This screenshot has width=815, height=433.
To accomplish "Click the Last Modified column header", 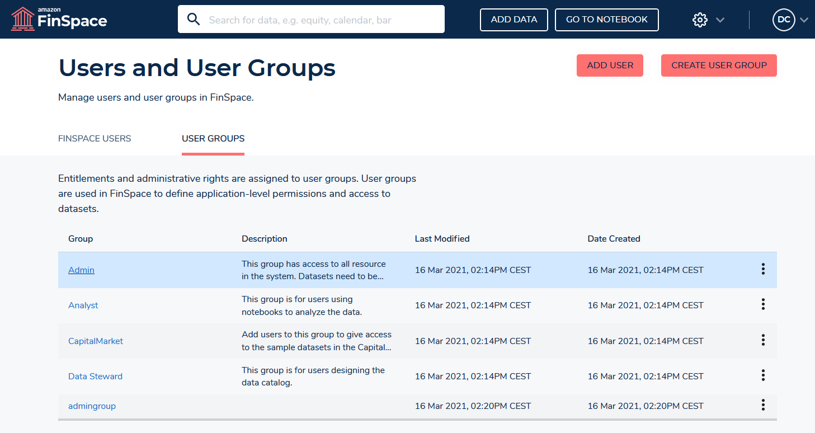I will coord(442,239).
